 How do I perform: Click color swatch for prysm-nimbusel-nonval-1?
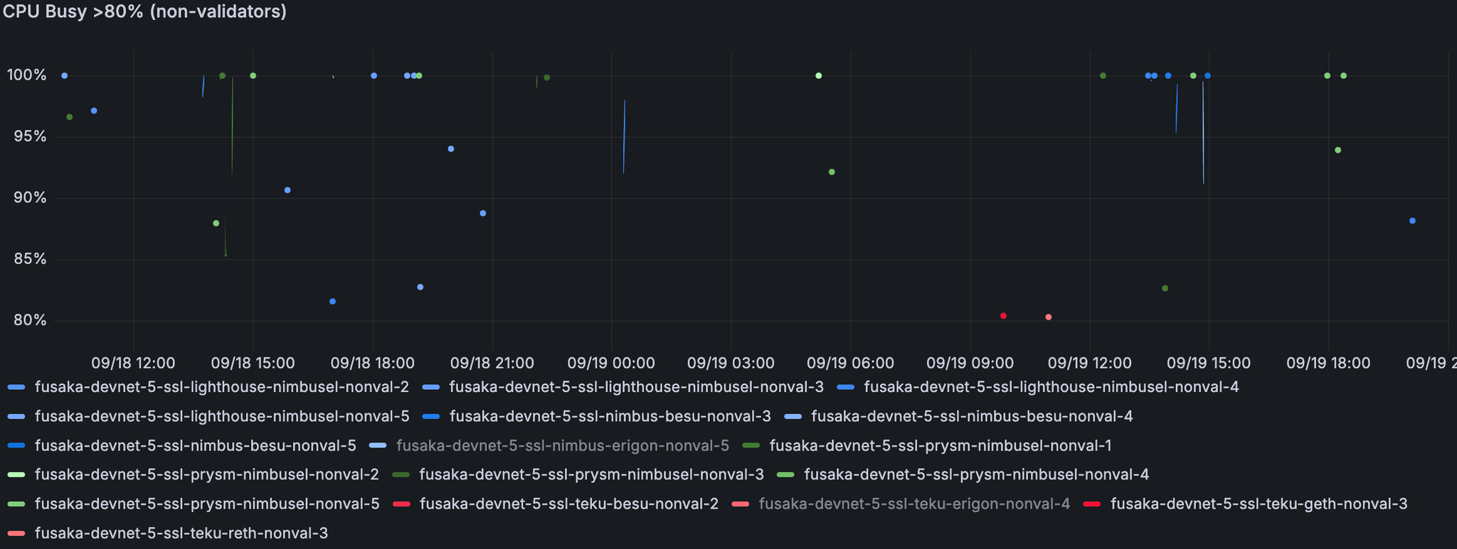[751, 446]
